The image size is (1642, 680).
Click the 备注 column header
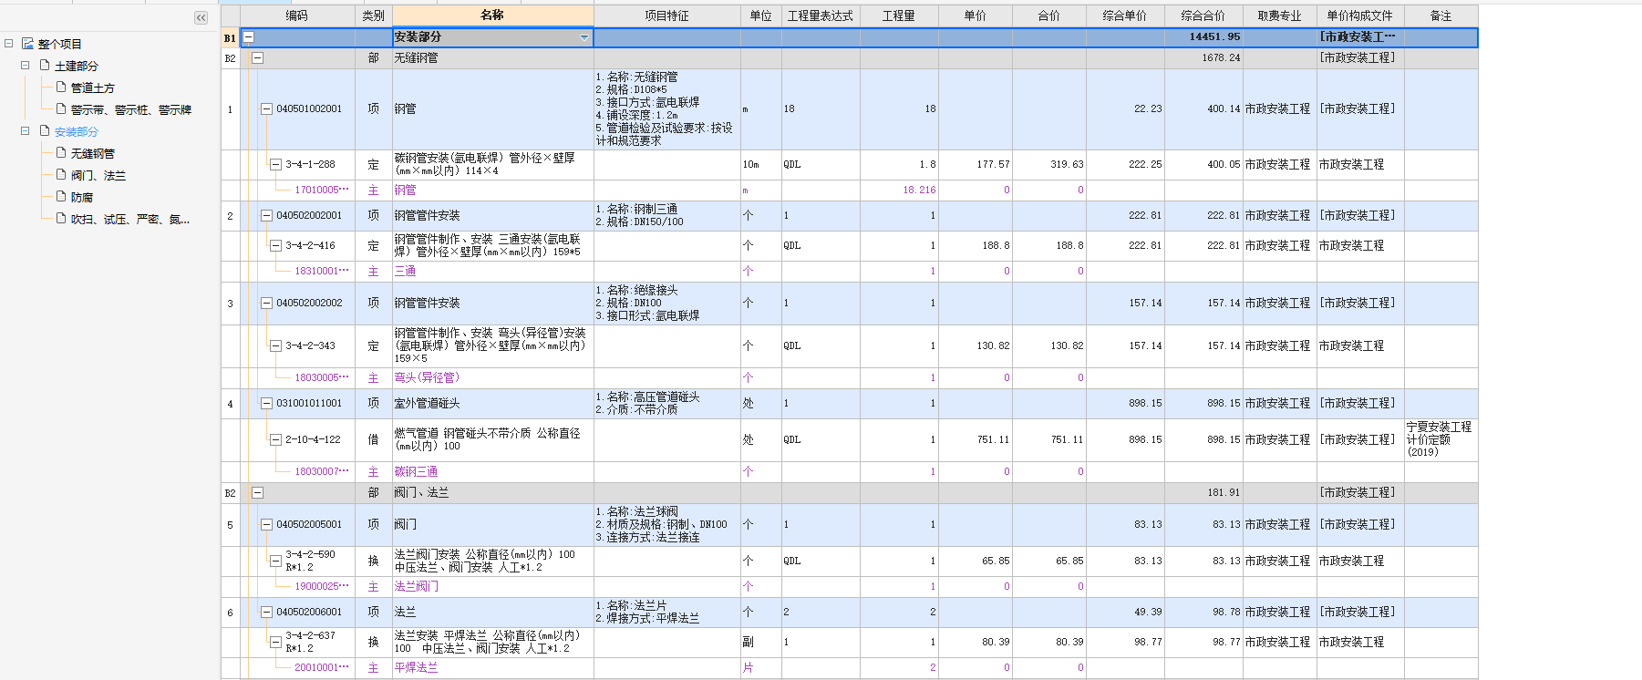tap(1441, 15)
